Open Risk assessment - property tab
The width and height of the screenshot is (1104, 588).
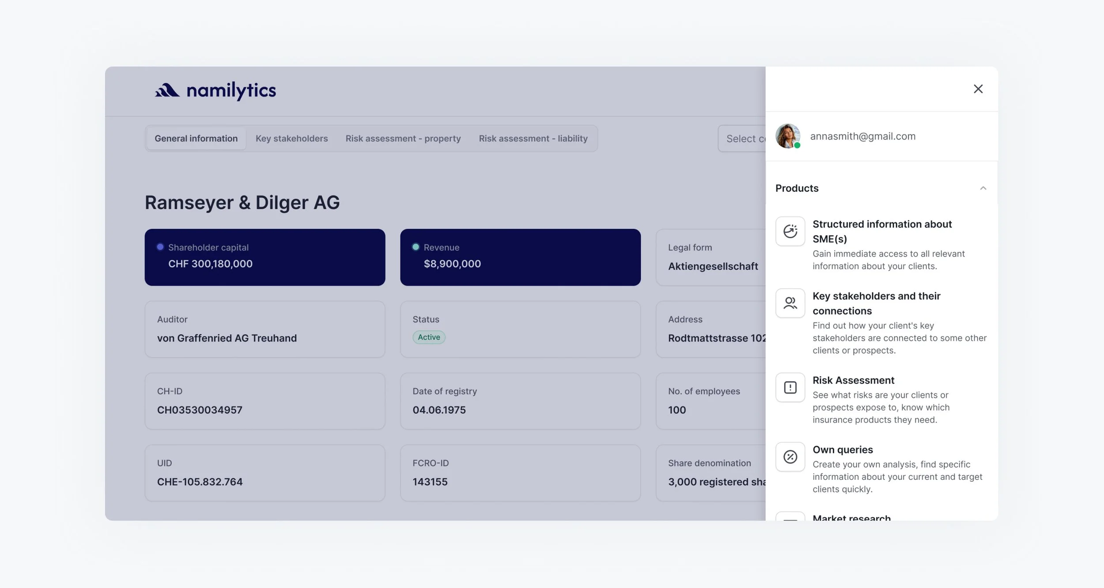(403, 139)
